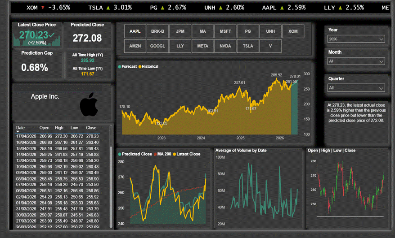Sort table by Close column header
Viewport: 395px width, 238px height.
click(91, 128)
